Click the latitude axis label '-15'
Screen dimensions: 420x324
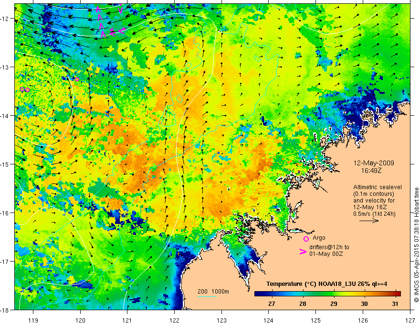pyautogui.click(x=5, y=164)
